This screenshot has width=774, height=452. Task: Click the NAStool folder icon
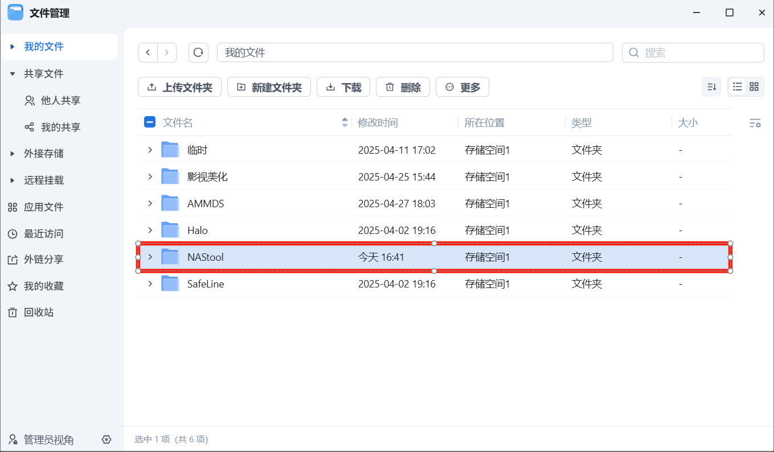(170, 257)
